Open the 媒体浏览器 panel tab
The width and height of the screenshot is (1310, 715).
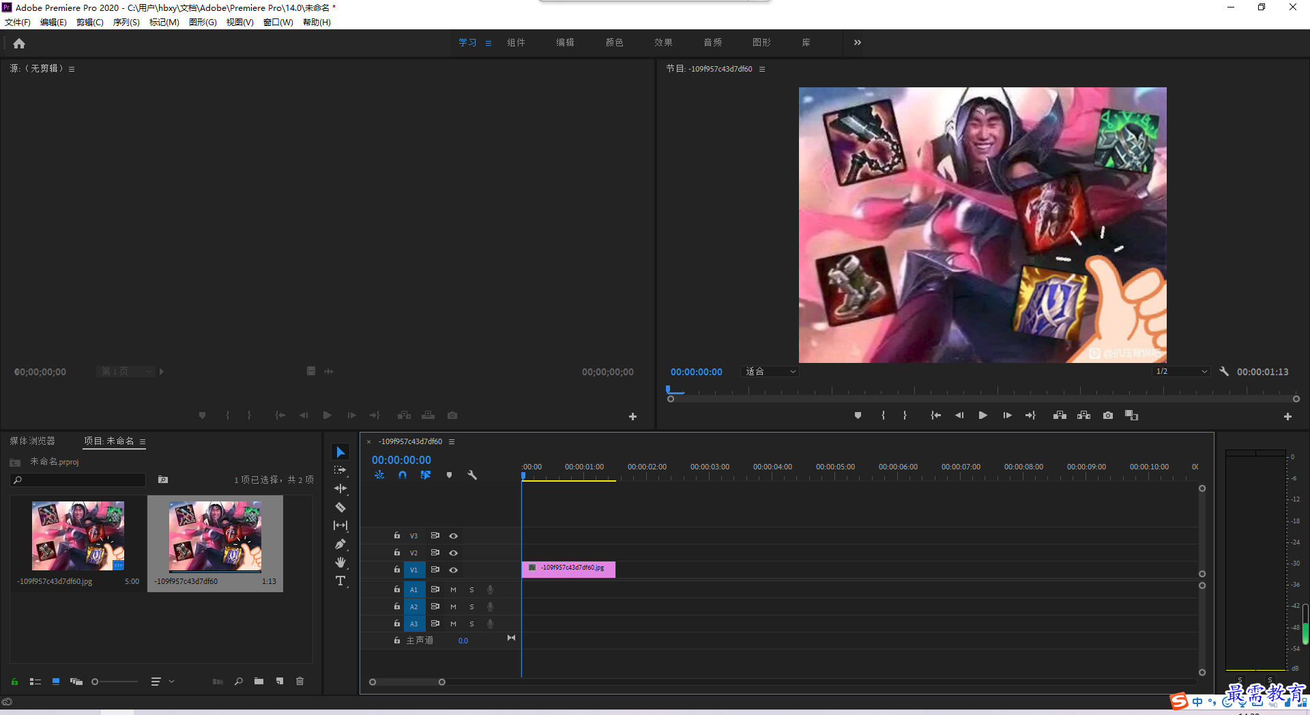(32, 441)
